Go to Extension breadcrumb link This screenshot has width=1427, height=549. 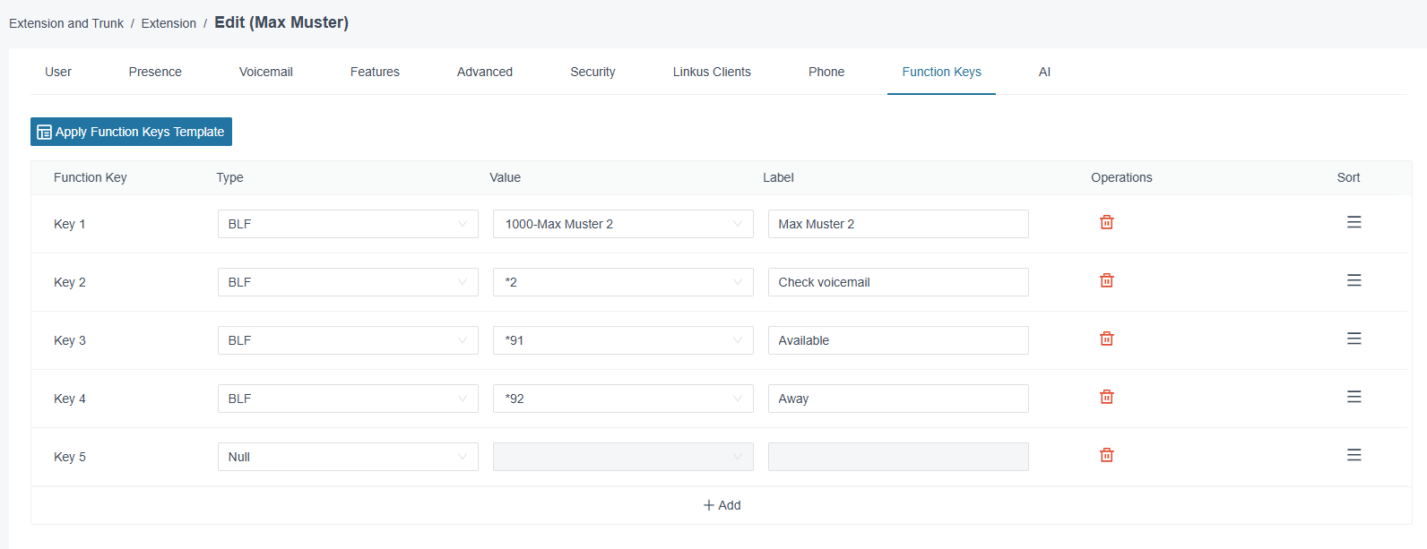pyautogui.click(x=169, y=23)
